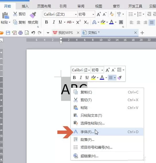
Task: Open file with folder icon in quick toolbar
Action: pos(2,33)
